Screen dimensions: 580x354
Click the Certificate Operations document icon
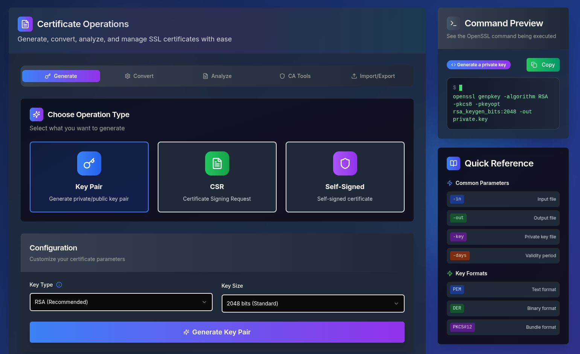click(x=25, y=24)
